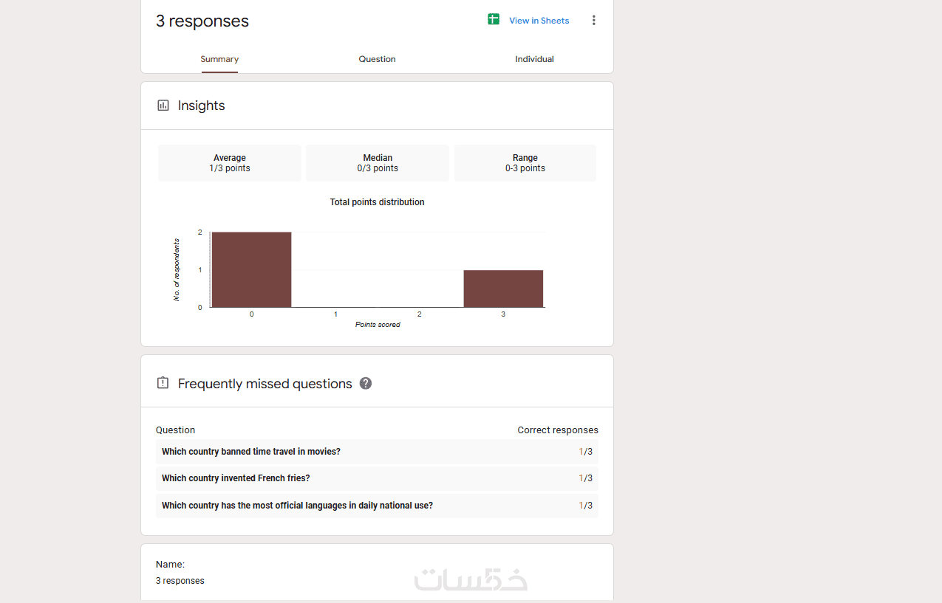The width and height of the screenshot is (942, 603).
Task: Open the French fries question row
Action: tap(377, 478)
